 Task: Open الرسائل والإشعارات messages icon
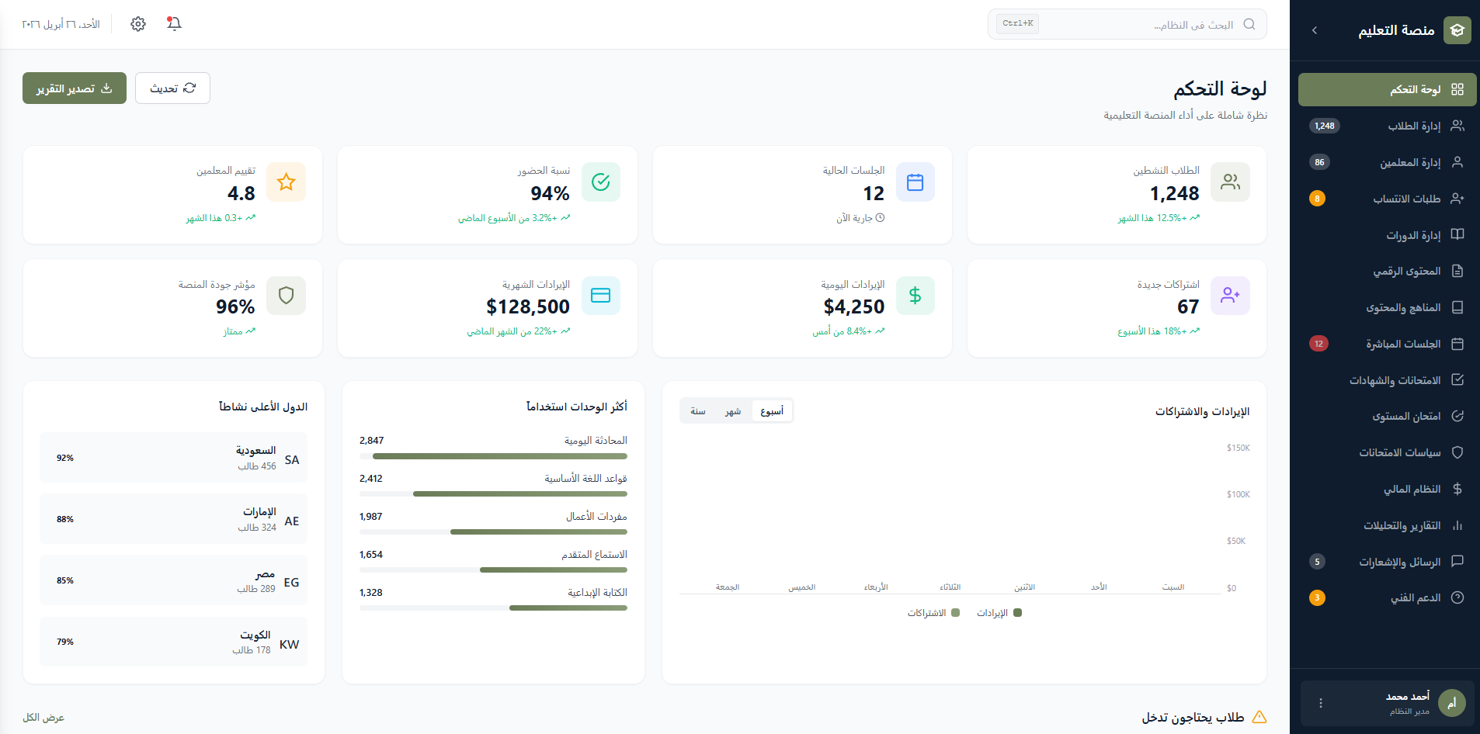[1458, 561]
